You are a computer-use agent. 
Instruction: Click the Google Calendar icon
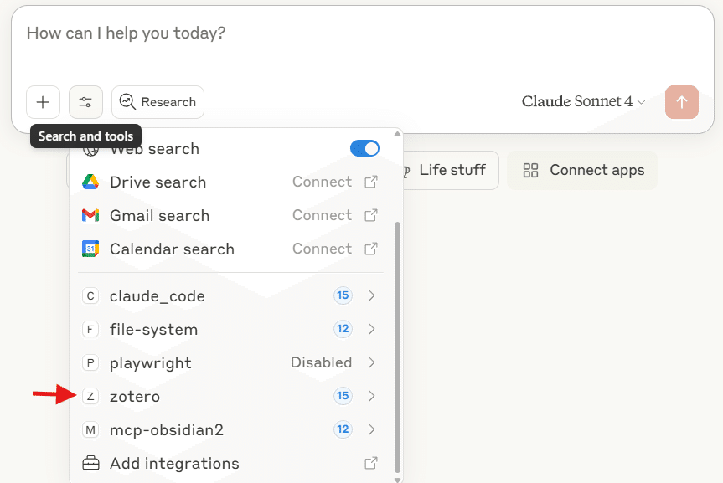coord(90,249)
